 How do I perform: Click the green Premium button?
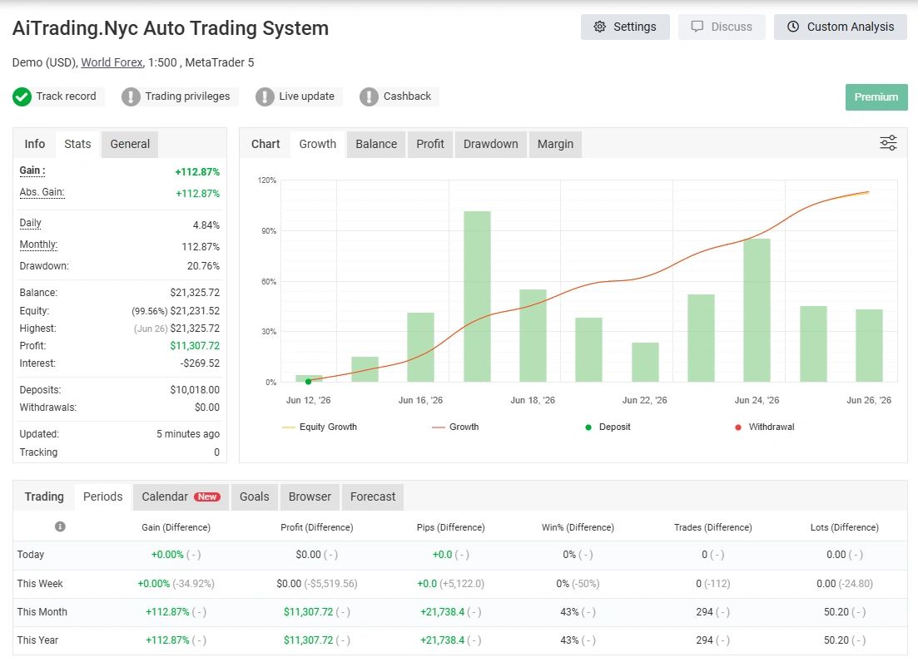pyautogui.click(x=876, y=97)
